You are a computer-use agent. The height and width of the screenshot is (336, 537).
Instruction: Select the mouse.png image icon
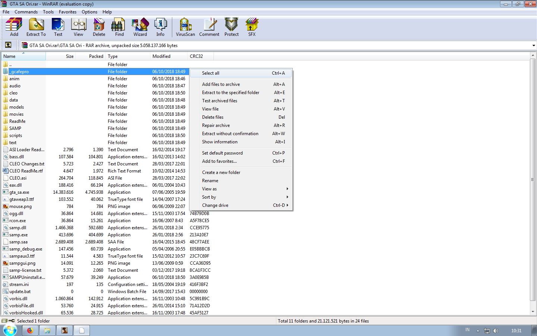[x=6, y=206]
